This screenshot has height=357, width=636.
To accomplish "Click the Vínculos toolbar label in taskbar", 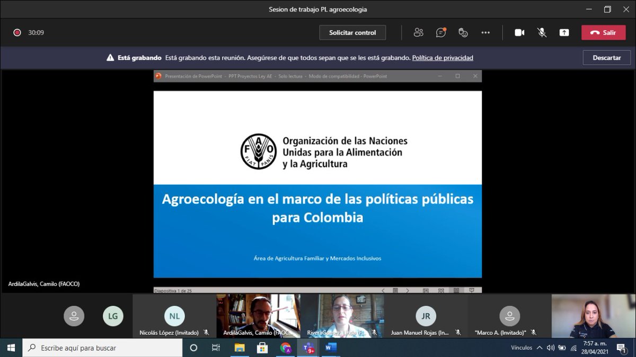I will click(522, 348).
